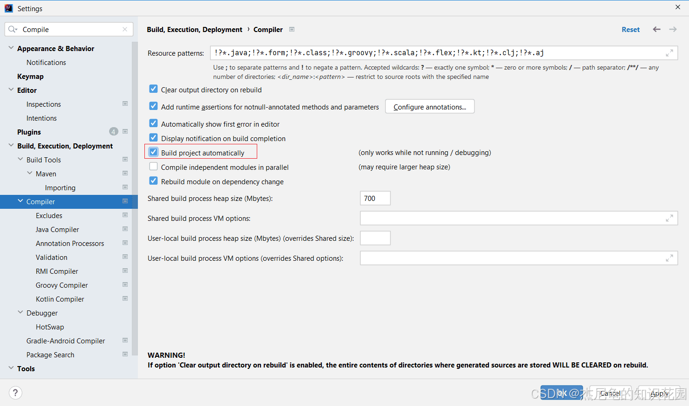Uncheck Clear output directory on rebuild

153,90
